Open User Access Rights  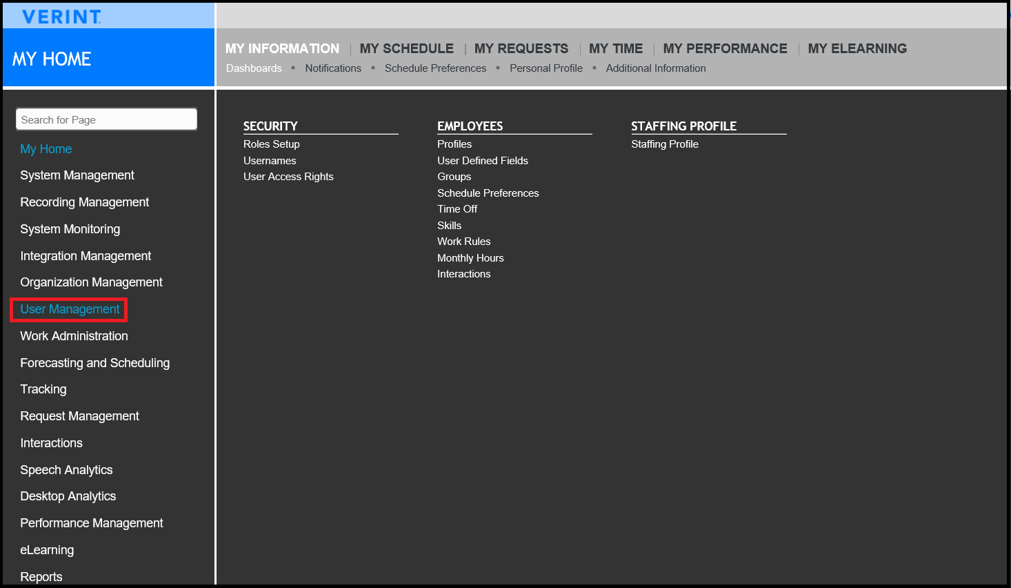click(288, 177)
